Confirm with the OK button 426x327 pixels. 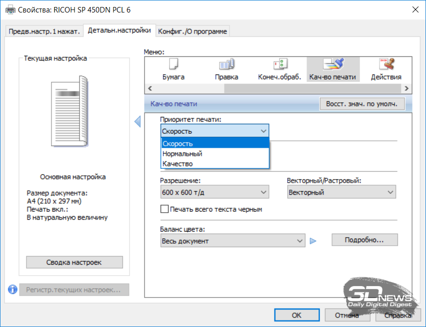click(296, 315)
